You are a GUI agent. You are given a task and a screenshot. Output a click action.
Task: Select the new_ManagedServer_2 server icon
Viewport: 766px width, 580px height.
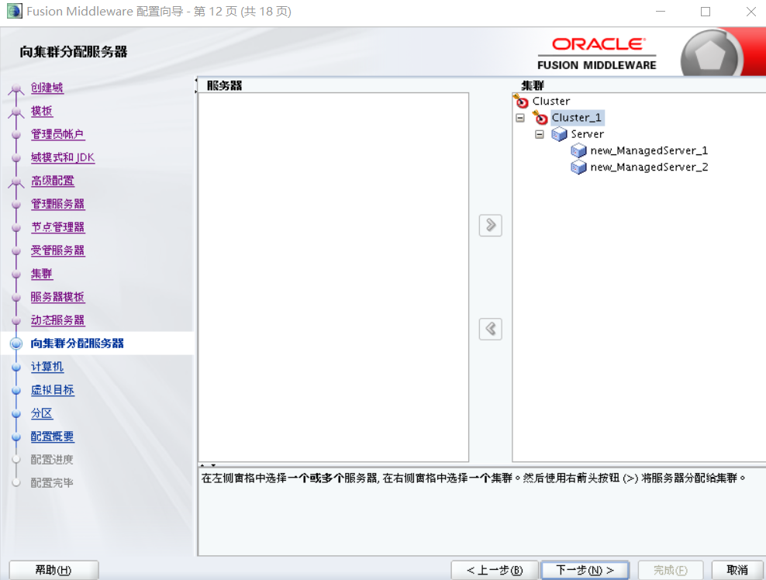pyautogui.click(x=578, y=167)
